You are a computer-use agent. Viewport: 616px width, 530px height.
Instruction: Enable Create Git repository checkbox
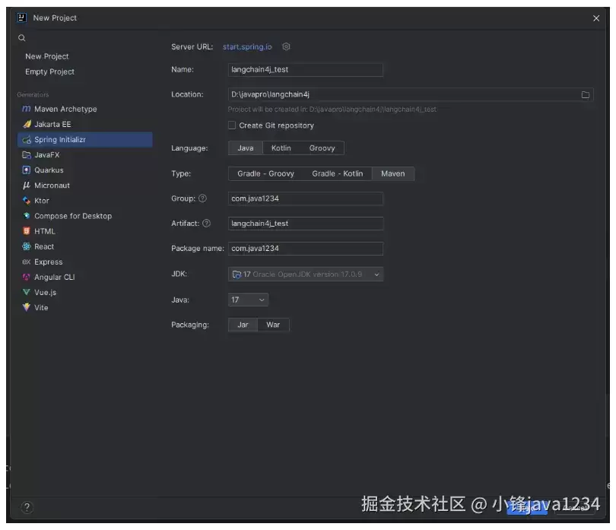pyautogui.click(x=232, y=125)
